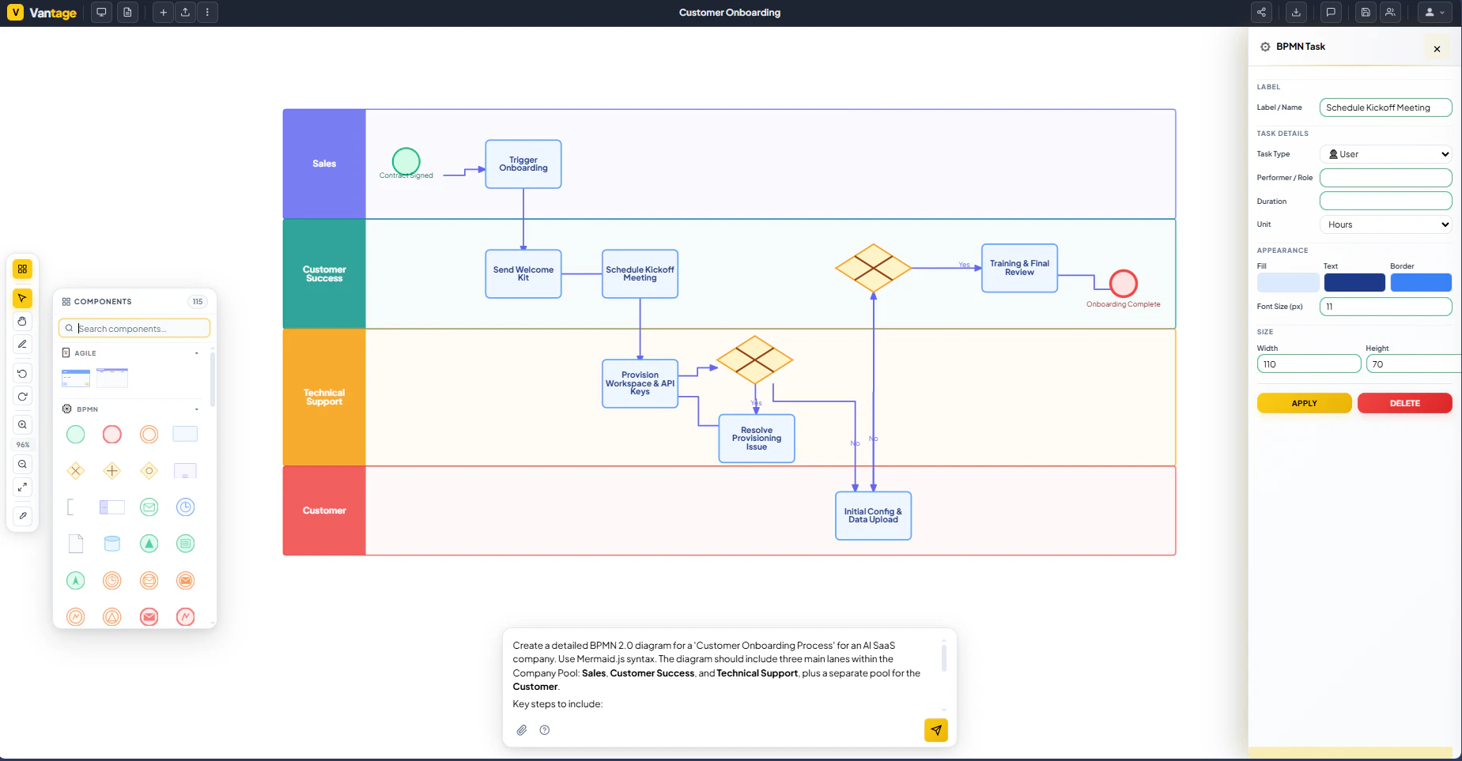Image resolution: width=1462 pixels, height=761 pixels.
Task: Pick the green message envelope event
Action: click(149, 507)
